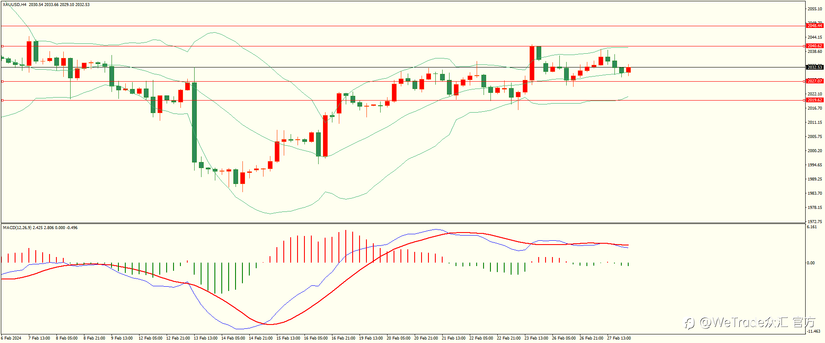This screenshot has height=343, width=825.
Task: Click the 7 Feb 13:00 time label
Action: click(x=39, y=338)
